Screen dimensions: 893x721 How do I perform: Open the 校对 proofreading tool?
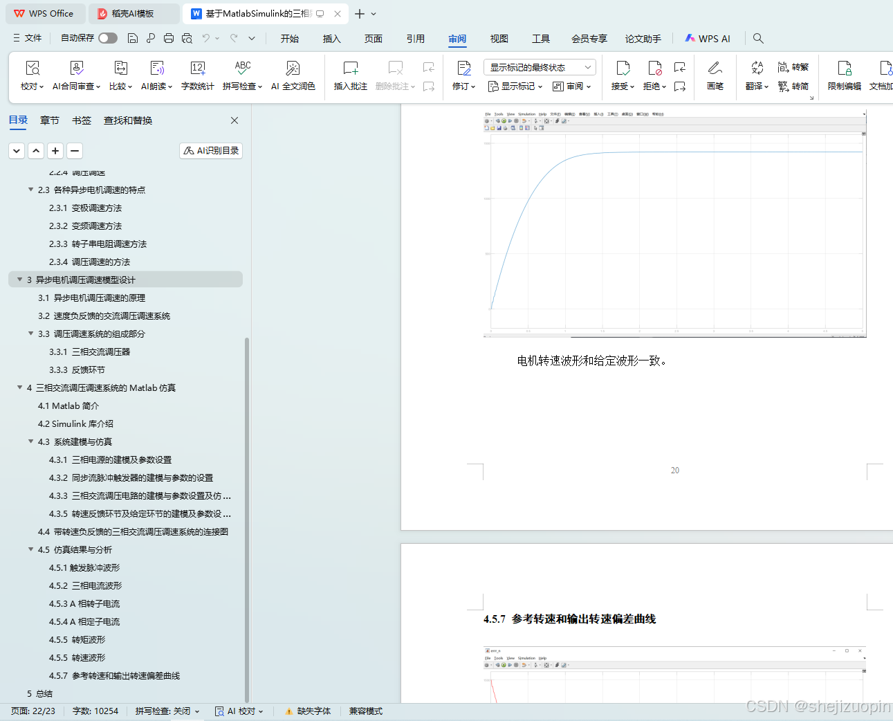point(32,75)
